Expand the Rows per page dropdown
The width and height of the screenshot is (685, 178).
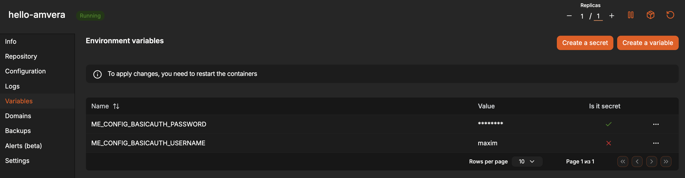pyautogui.click(x=527, y=161)
